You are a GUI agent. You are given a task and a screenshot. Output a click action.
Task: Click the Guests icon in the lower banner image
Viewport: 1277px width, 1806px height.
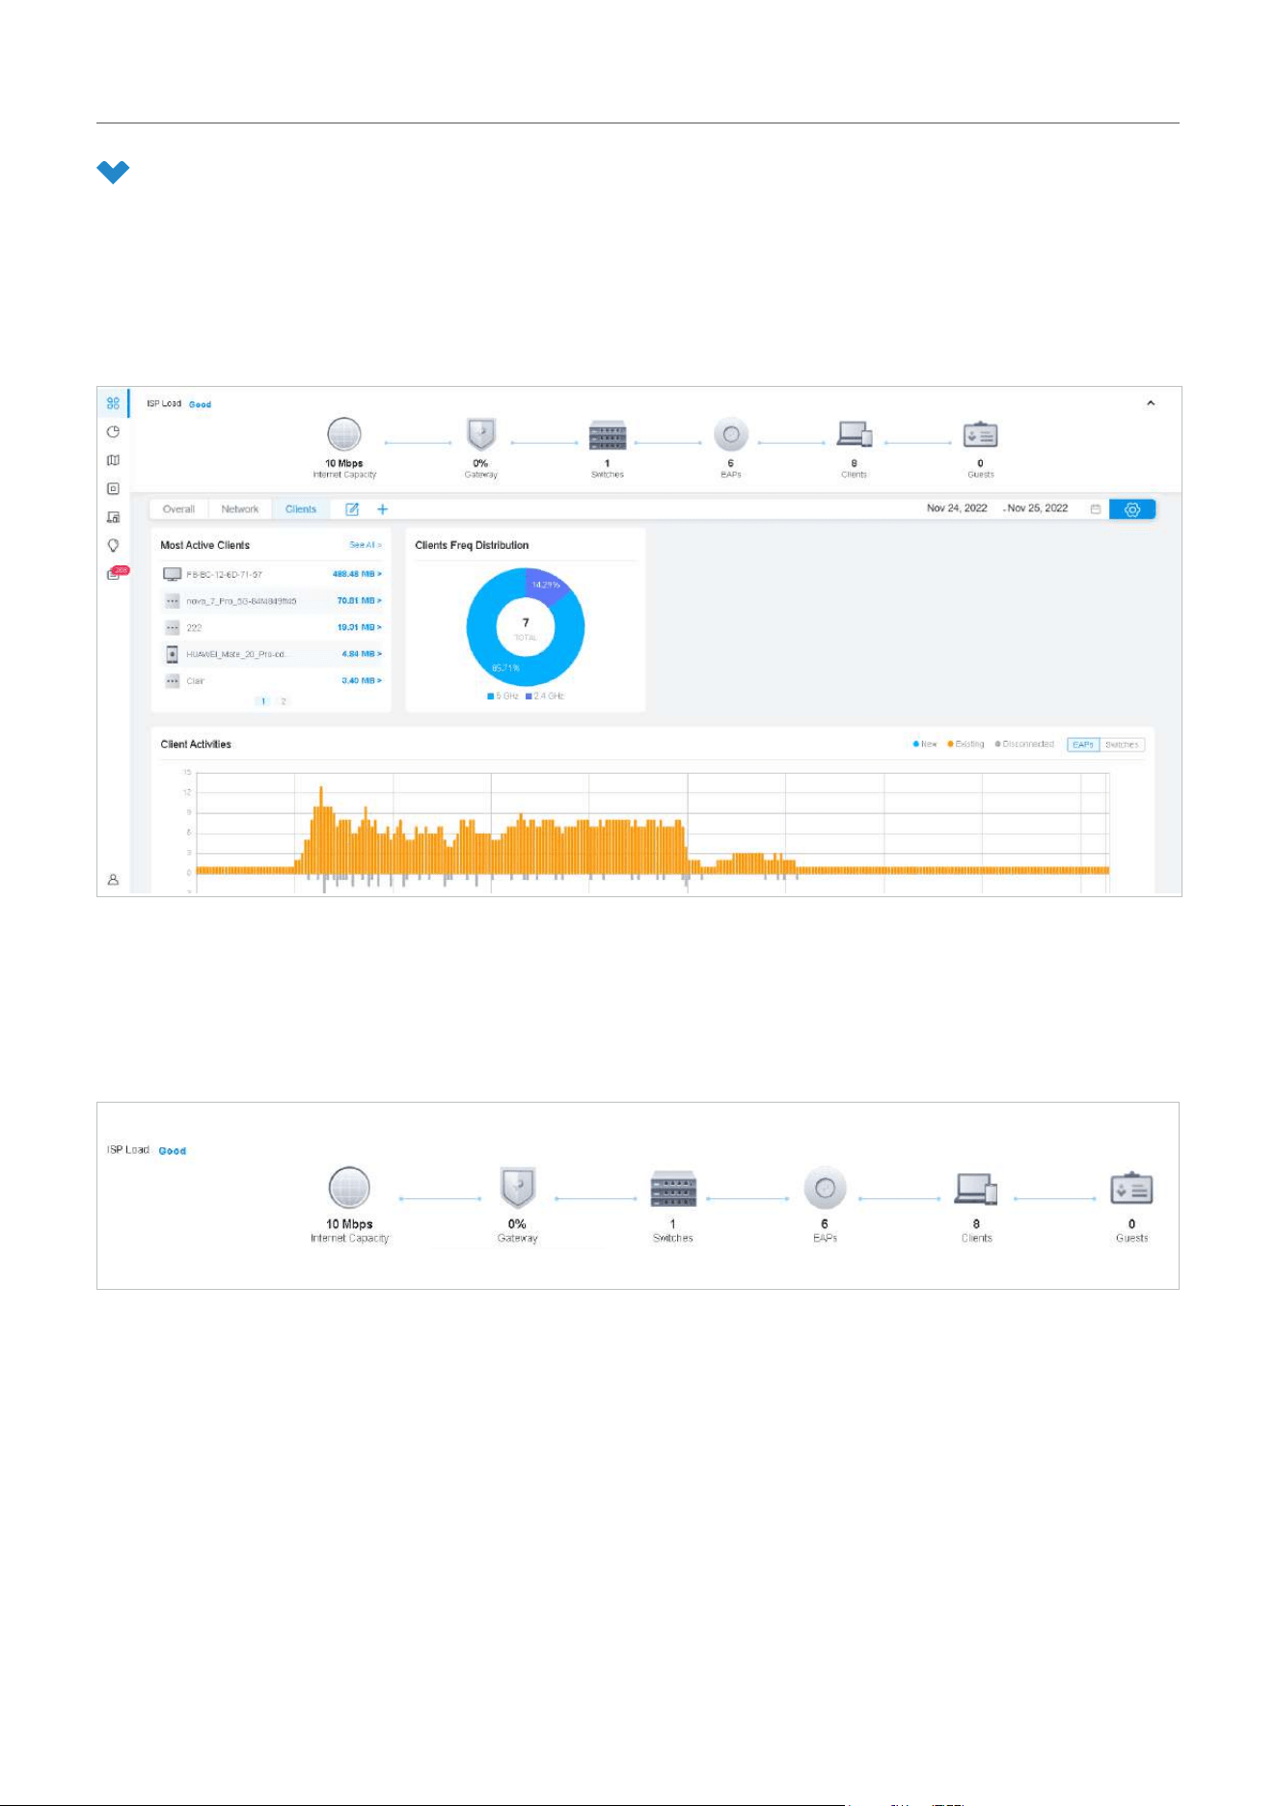1131,1189
